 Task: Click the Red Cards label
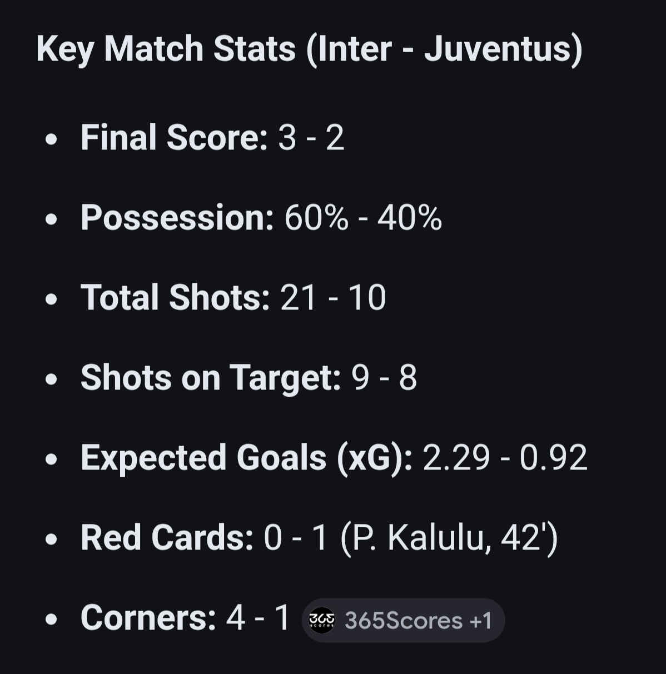[x=167, y=538]
